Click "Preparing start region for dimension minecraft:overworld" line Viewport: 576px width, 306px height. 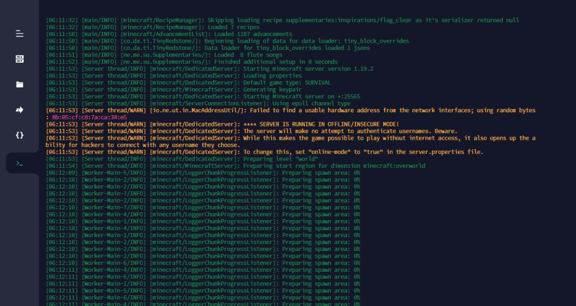click(x=236, y=166)
